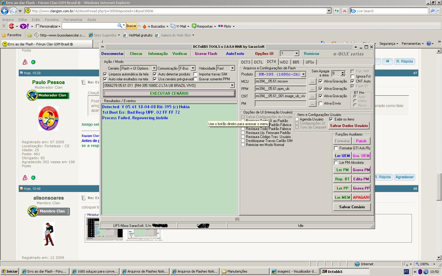The height and width of the screenshot is (276, 442).
Task: Switch to the UFSx tab
Action: coord(310,62)
